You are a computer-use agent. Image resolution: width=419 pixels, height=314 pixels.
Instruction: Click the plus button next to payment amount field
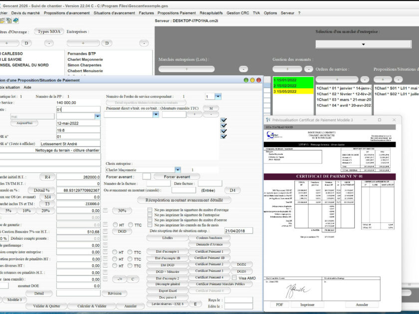[x=194, y=114]
